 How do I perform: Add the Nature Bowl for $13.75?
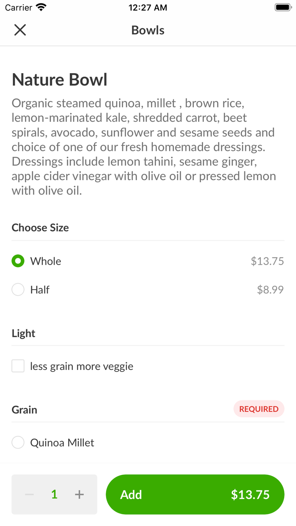[x=195, y=494]
